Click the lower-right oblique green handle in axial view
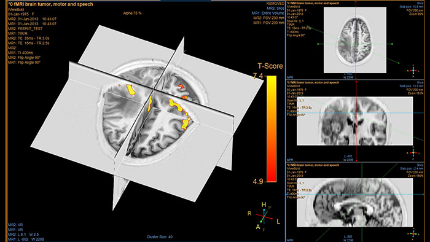430x242 pixels. pos(399,63)
